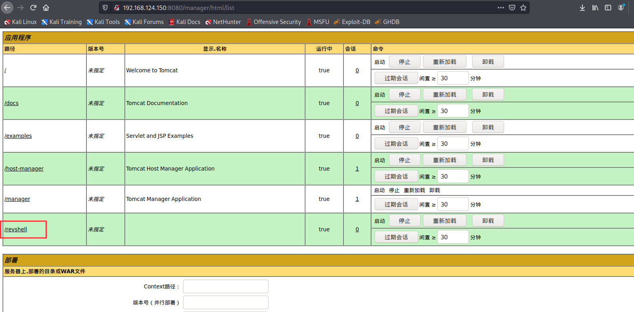
Task: Open the NetHunter bookmark
Action: pyautogui.click(x=223, y=22)
